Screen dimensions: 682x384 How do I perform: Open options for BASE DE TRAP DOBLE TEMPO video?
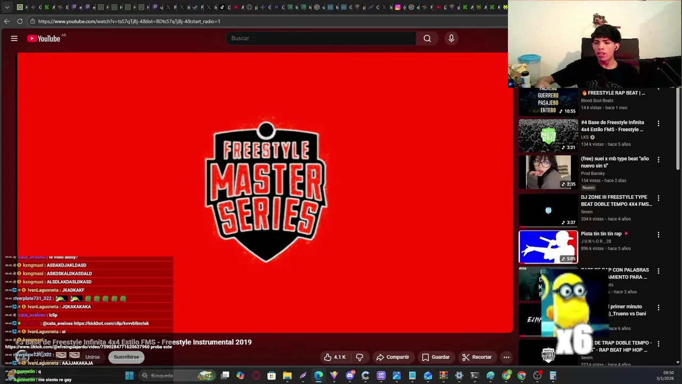point(659,344)
